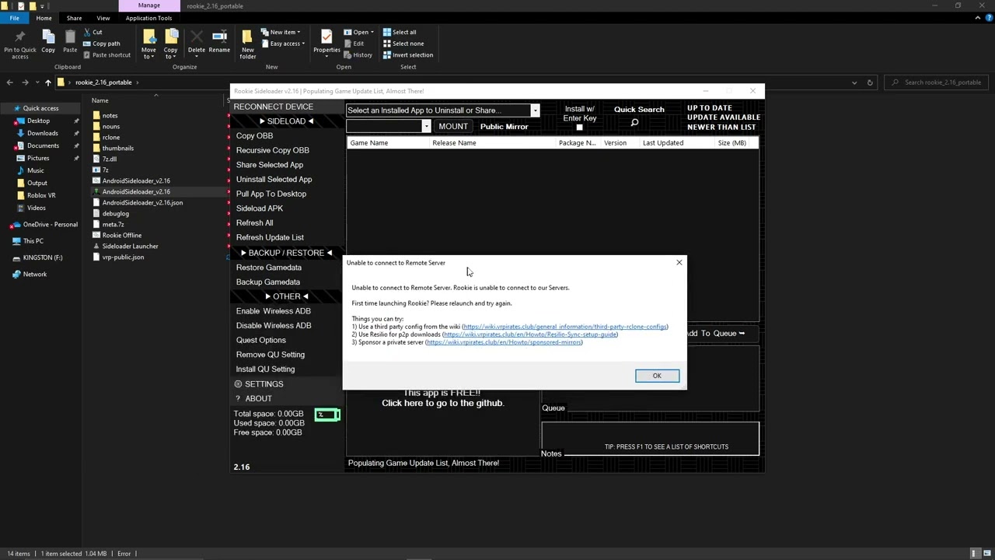Screen dimensions: 995x560
Task: Open Quest Options
Action: 260,340
